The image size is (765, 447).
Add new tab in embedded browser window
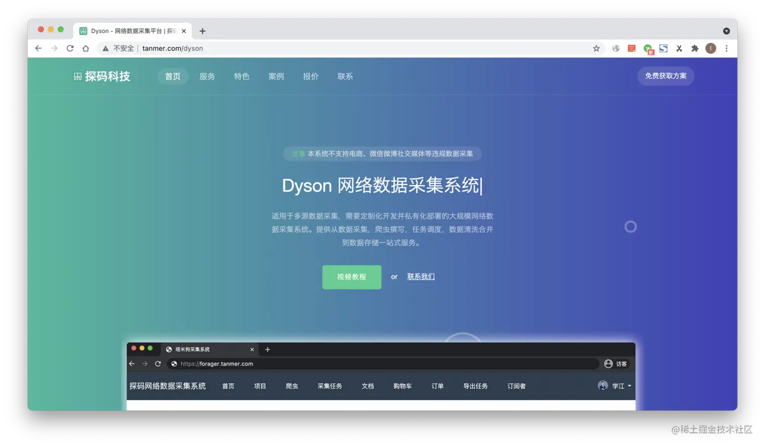[268, 349]
